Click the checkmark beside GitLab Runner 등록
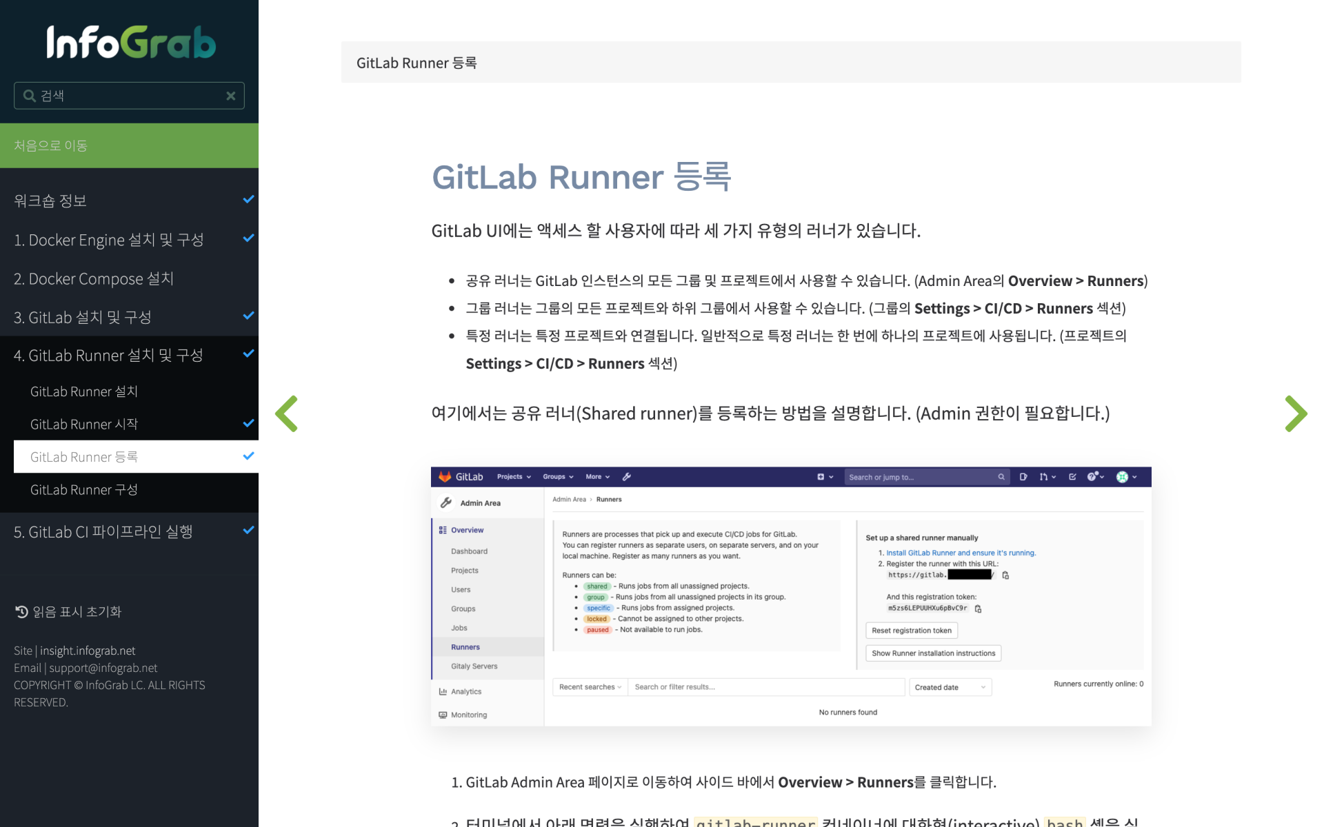 tap(249, 456)
